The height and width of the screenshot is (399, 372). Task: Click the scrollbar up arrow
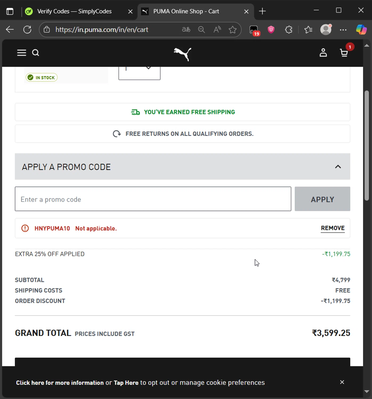pyautogui.click(x=367, y=45)
